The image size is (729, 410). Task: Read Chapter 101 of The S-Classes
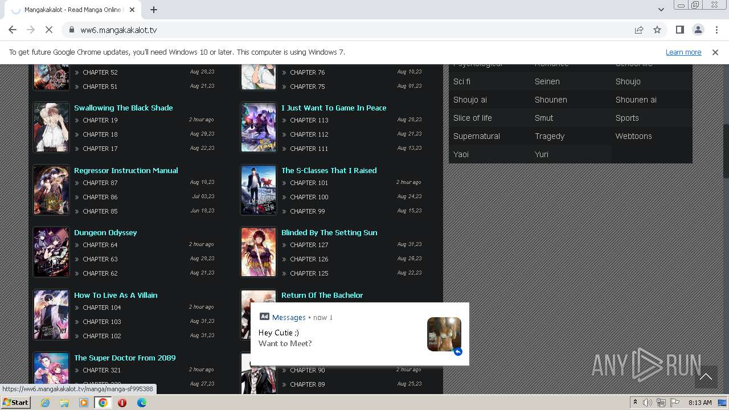coord(309,183)
